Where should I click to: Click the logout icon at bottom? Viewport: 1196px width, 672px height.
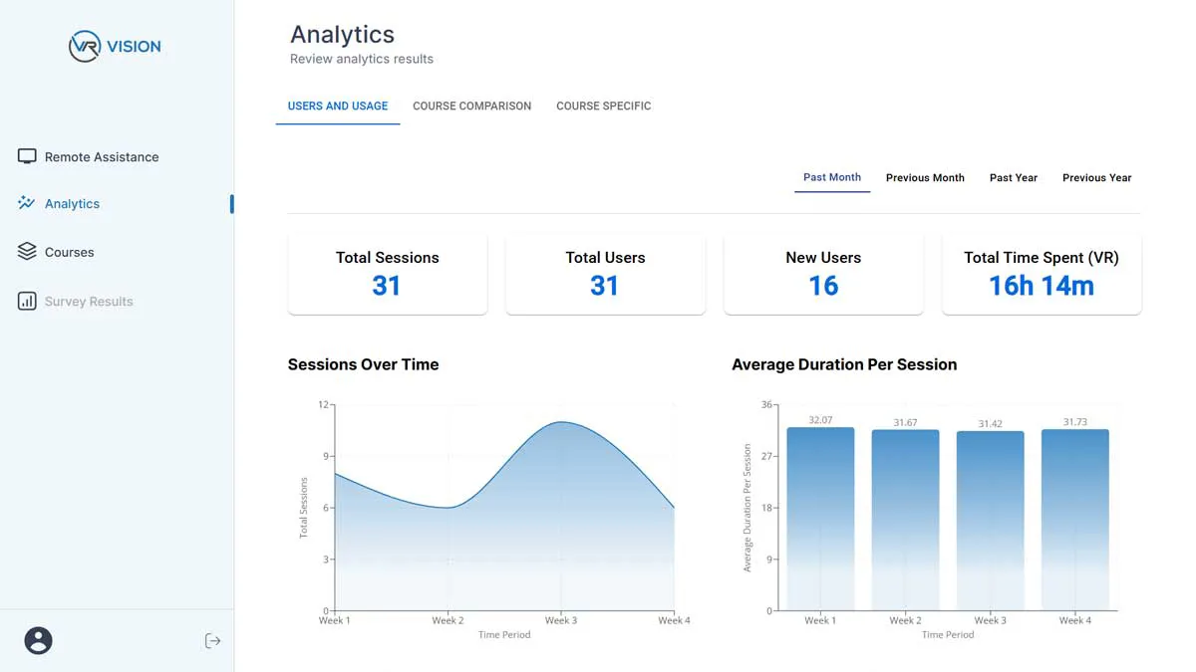(212, 640)
